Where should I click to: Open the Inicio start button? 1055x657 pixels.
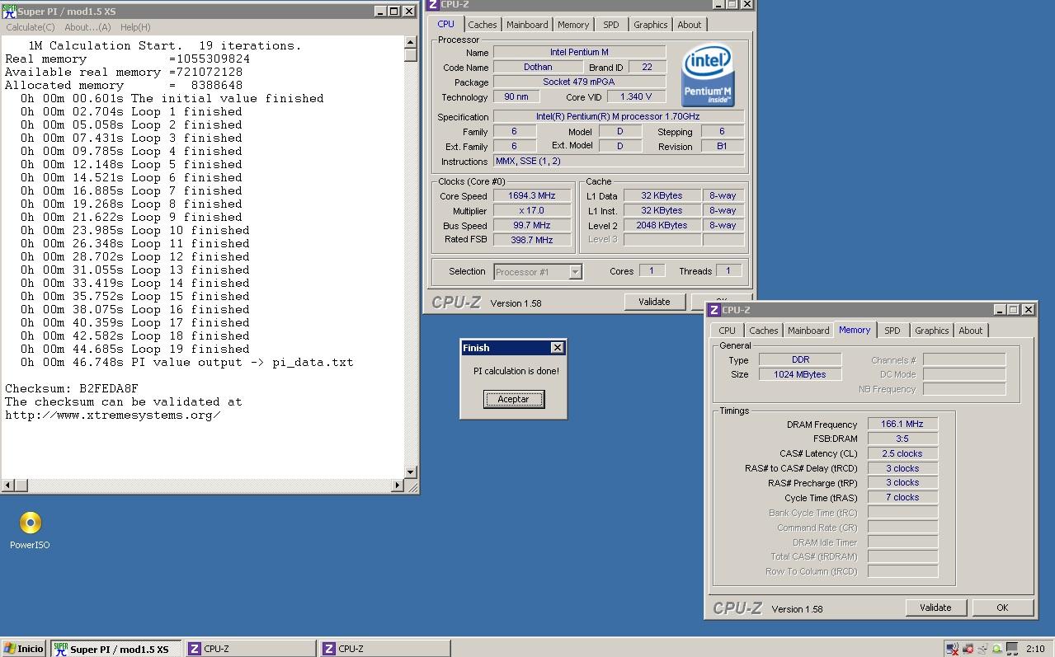pyautogui.click(x=24, y=649)
